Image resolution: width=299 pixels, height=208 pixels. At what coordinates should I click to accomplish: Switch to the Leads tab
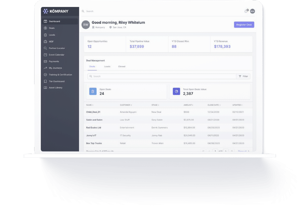point(107,67)
